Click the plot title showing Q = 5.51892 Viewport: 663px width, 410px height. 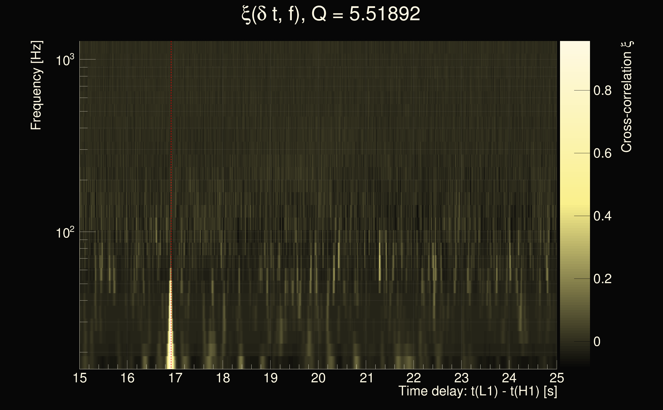pyautogui.click(x=331, y=14)
